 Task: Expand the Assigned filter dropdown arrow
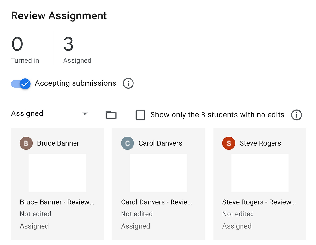[x=85, y=113]
